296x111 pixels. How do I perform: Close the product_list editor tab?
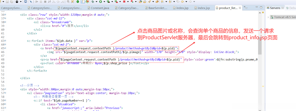[x=240, y=8]
